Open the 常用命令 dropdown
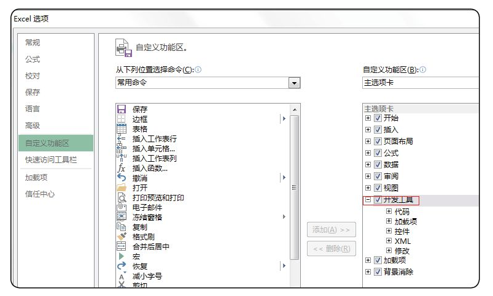 point(294,83)
